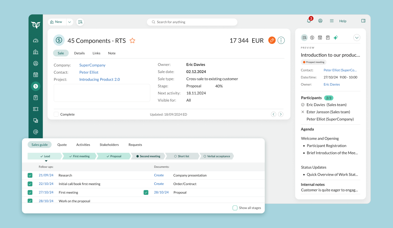Click Create next to Company presentation
The image size is (393, 228).
pos(159,175)
